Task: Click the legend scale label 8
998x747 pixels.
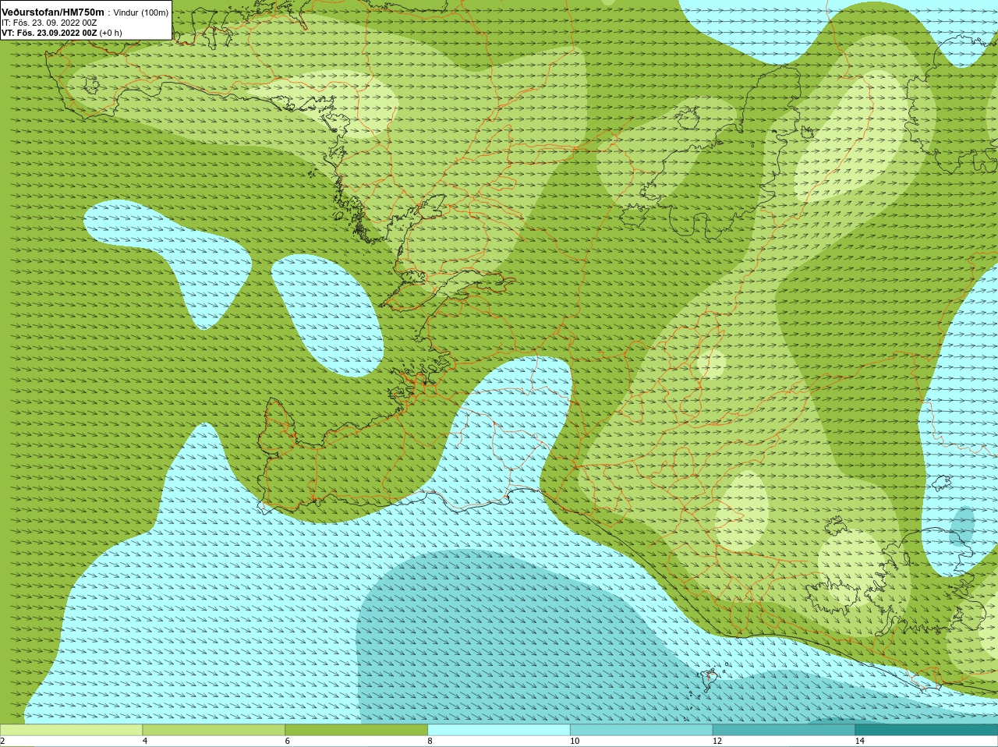Action: click(430, 742)
